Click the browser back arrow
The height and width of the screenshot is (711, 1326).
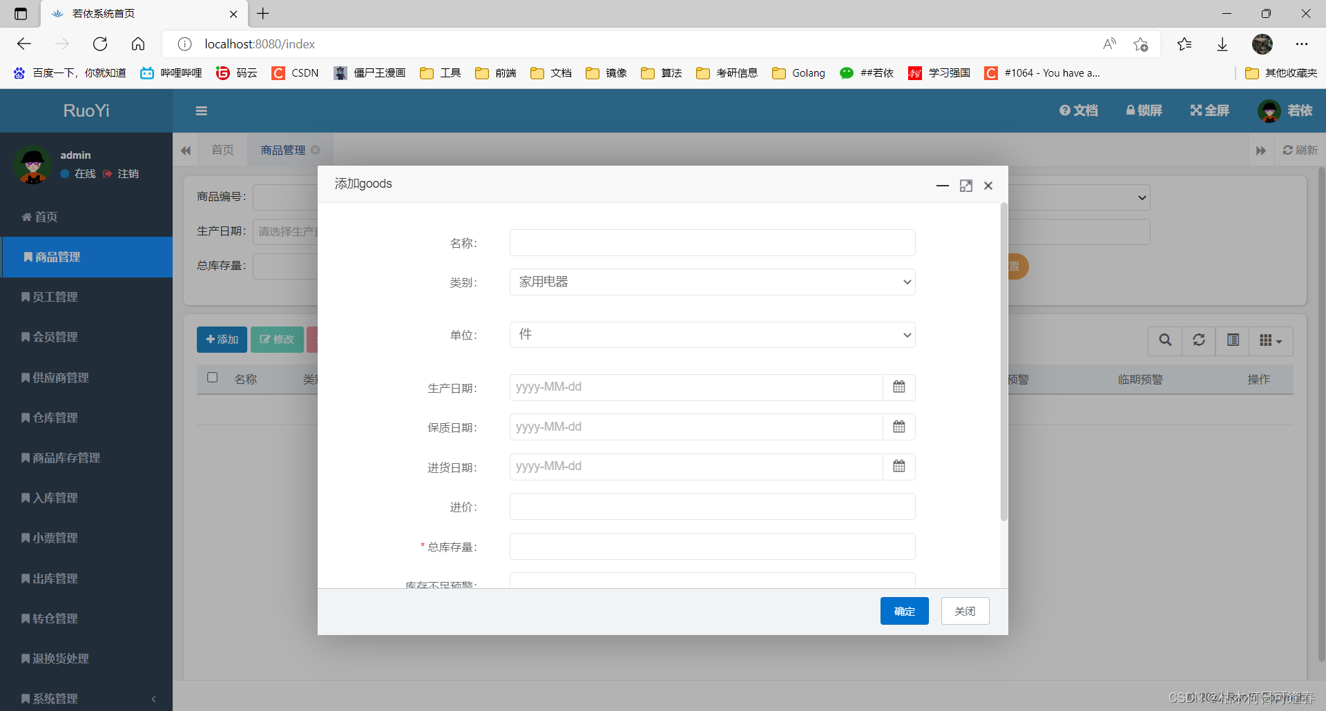click(x=24, y=44)
